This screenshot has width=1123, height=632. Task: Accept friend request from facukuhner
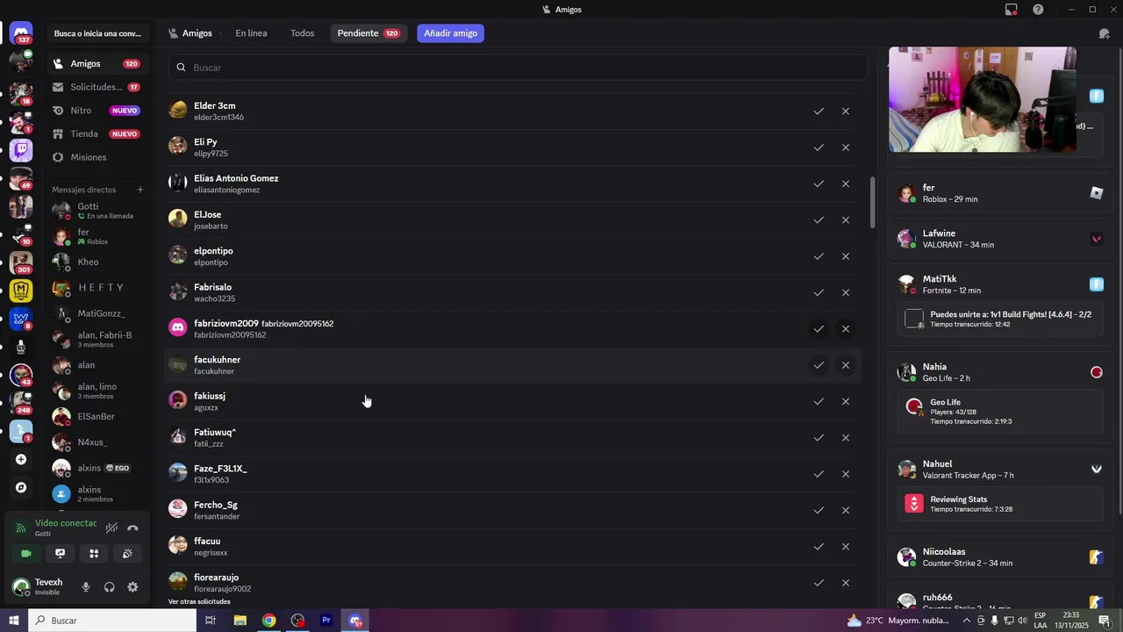click(x=819, y=365)
